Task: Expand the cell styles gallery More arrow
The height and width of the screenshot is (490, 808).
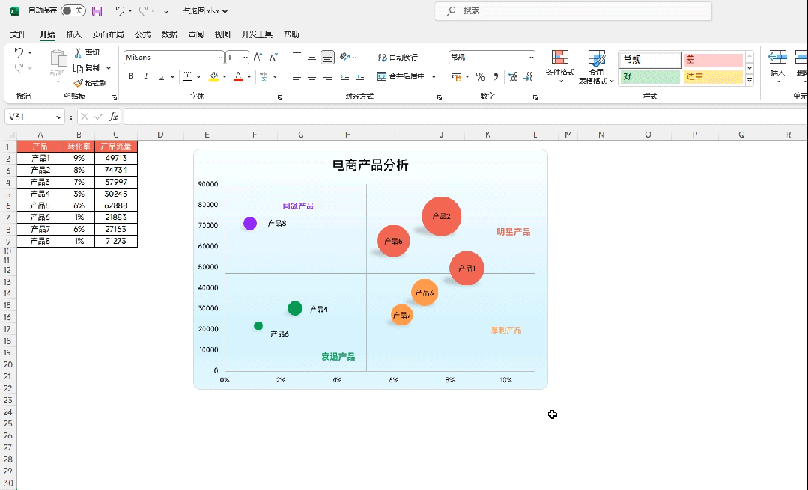Action: [750, 80]
